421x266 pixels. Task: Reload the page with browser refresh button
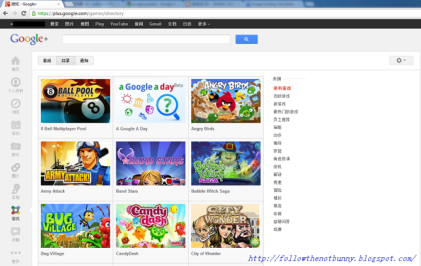tap(23, 13)
